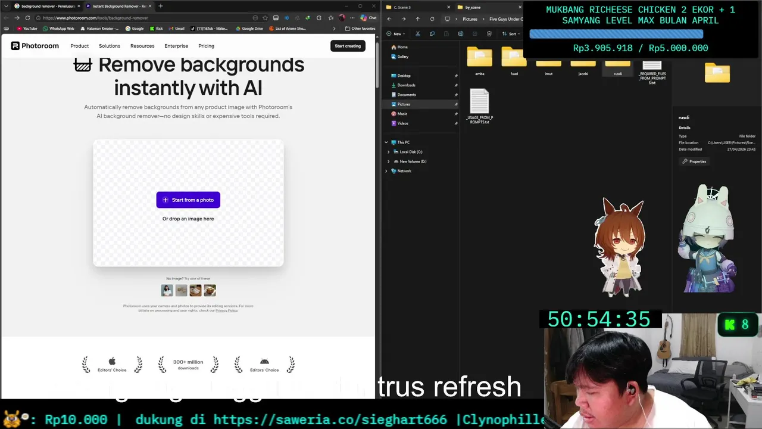
Task: Click the Start creating button
Action: [348, 46]
